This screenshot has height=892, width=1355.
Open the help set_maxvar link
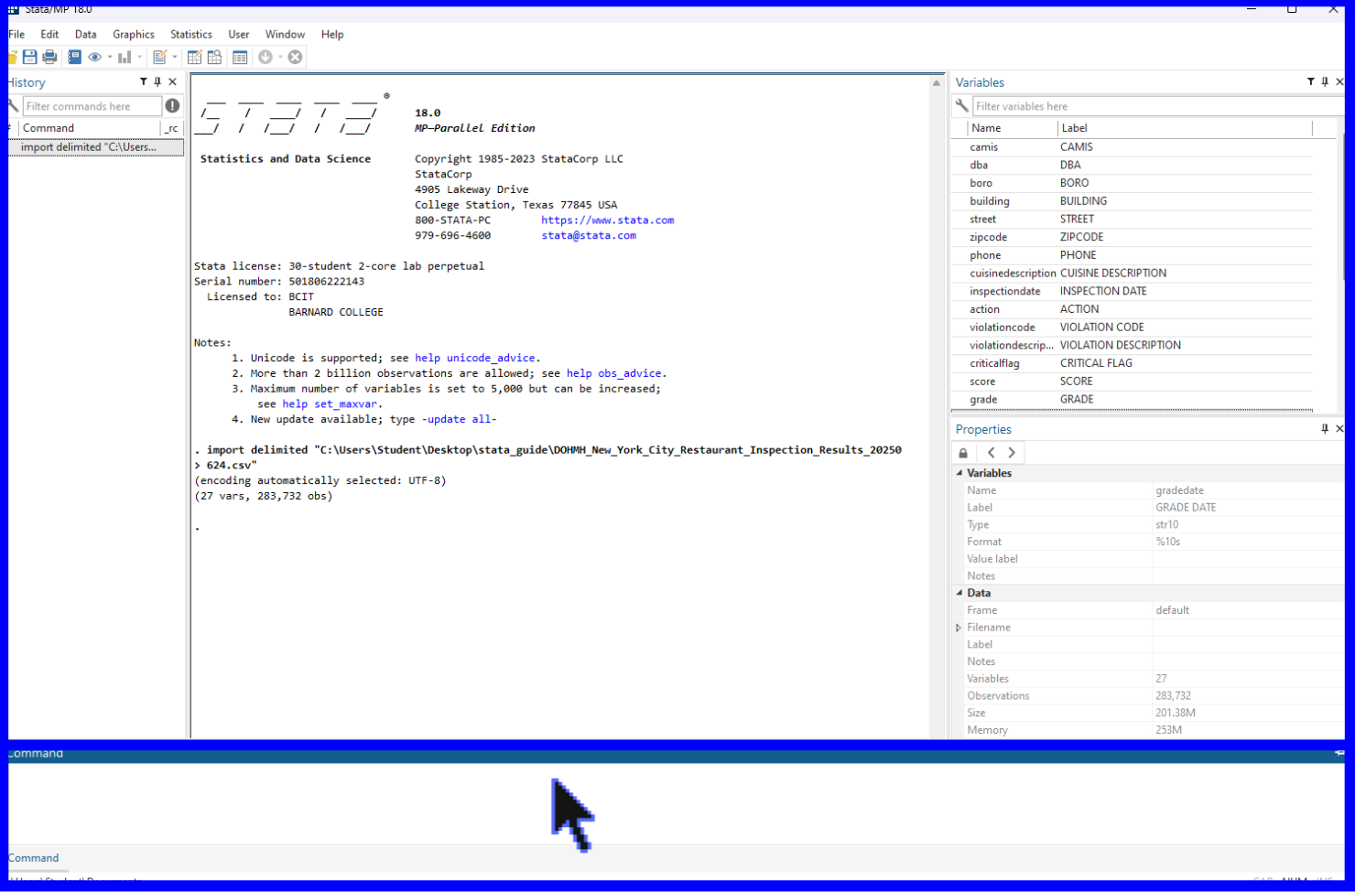pos(330,404)
